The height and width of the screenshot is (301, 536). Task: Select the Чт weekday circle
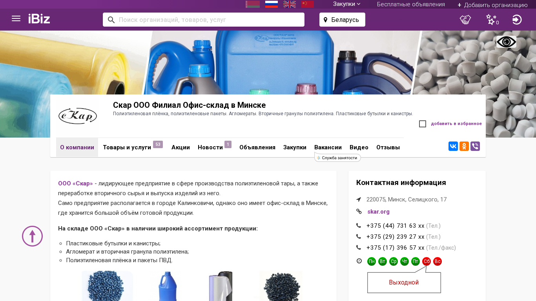pyautogui.click(x=405, y=261)
